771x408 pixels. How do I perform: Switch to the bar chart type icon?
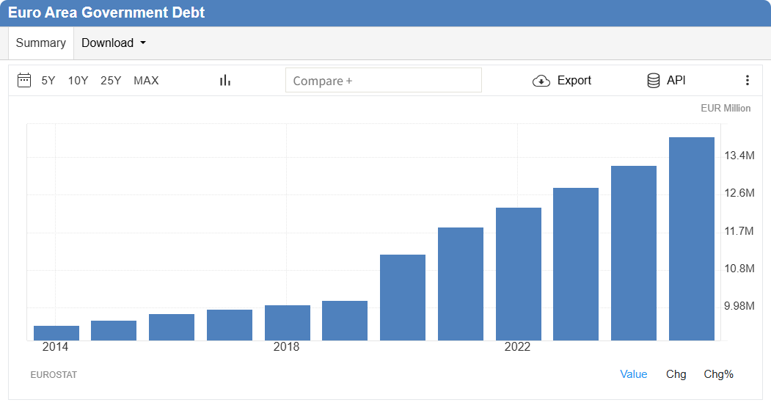pos(225,80)
